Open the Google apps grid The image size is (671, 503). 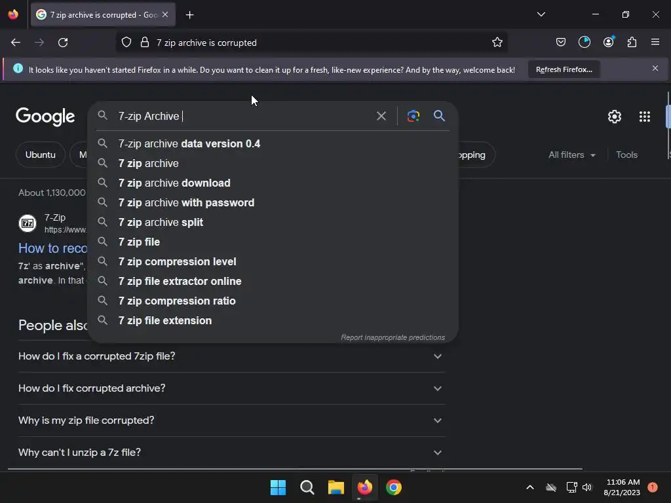[x=645, y=117]
